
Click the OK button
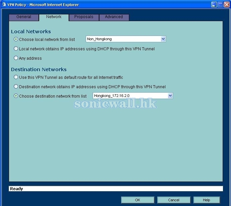tap(138, 200)
